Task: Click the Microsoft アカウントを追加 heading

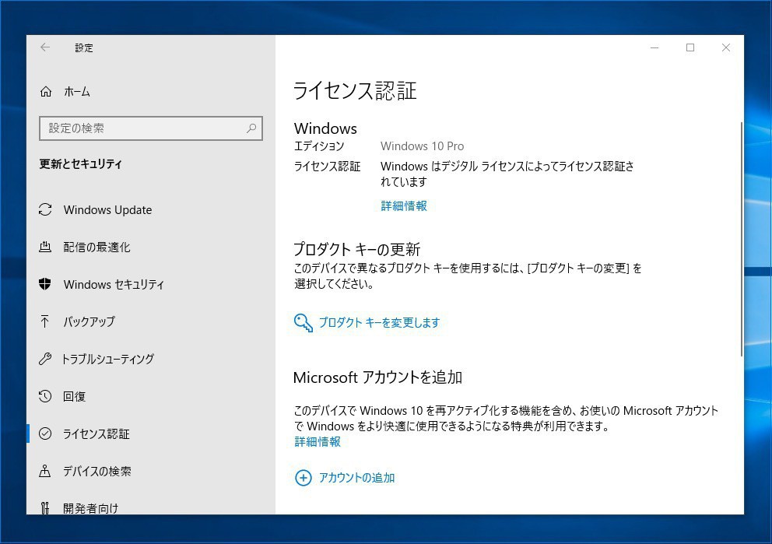Action: tap(377, 377)
